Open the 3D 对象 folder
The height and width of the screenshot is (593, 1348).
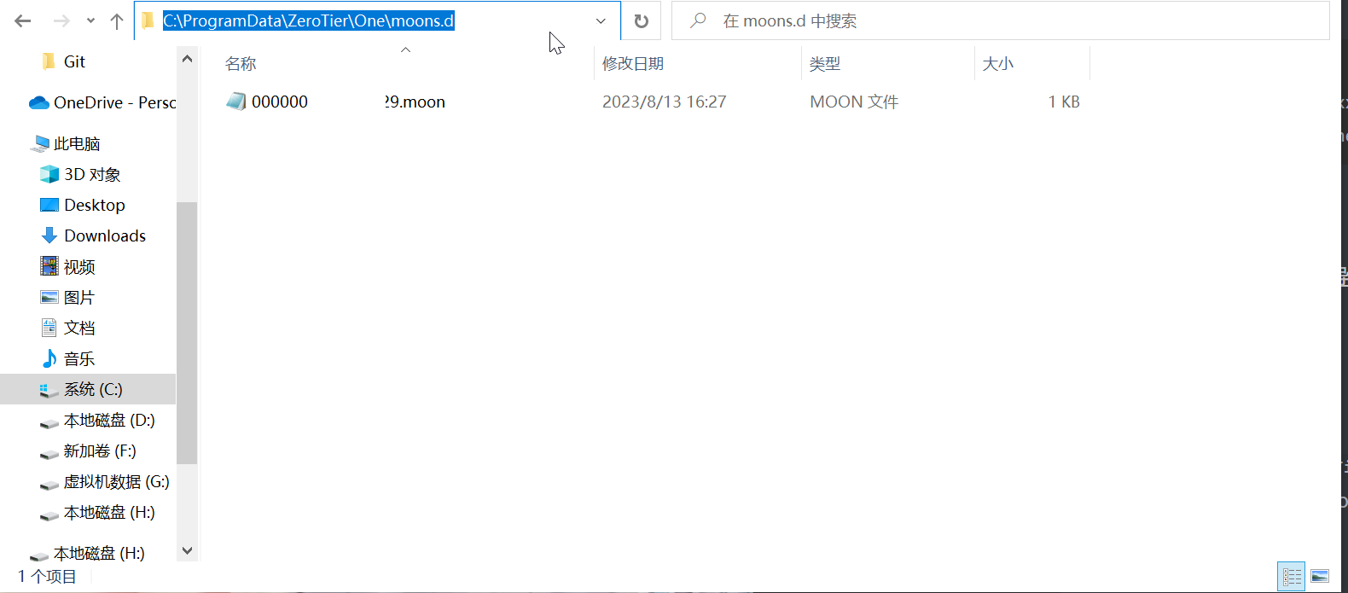click(x=80, y=174)
